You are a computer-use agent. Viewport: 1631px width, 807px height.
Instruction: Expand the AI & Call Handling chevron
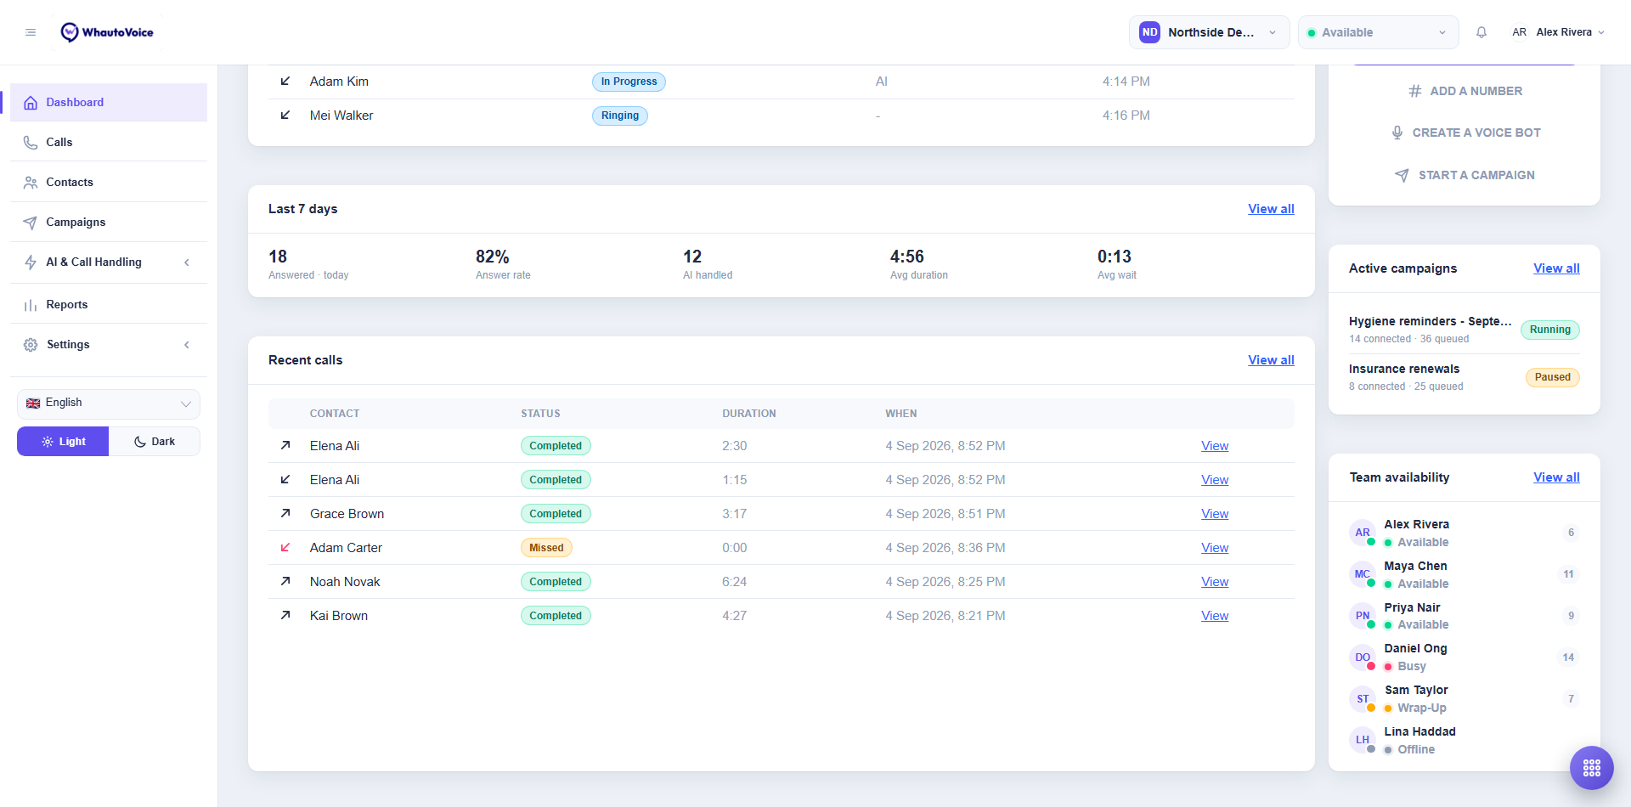click(x=187, y=262)
